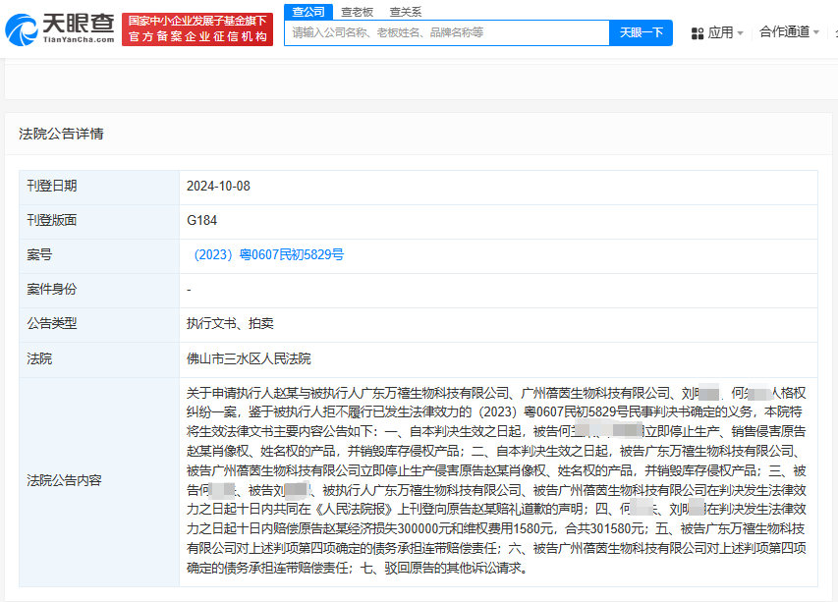Click the 天眼一下 search button
The image size is (838, 602).
[641, 32]
